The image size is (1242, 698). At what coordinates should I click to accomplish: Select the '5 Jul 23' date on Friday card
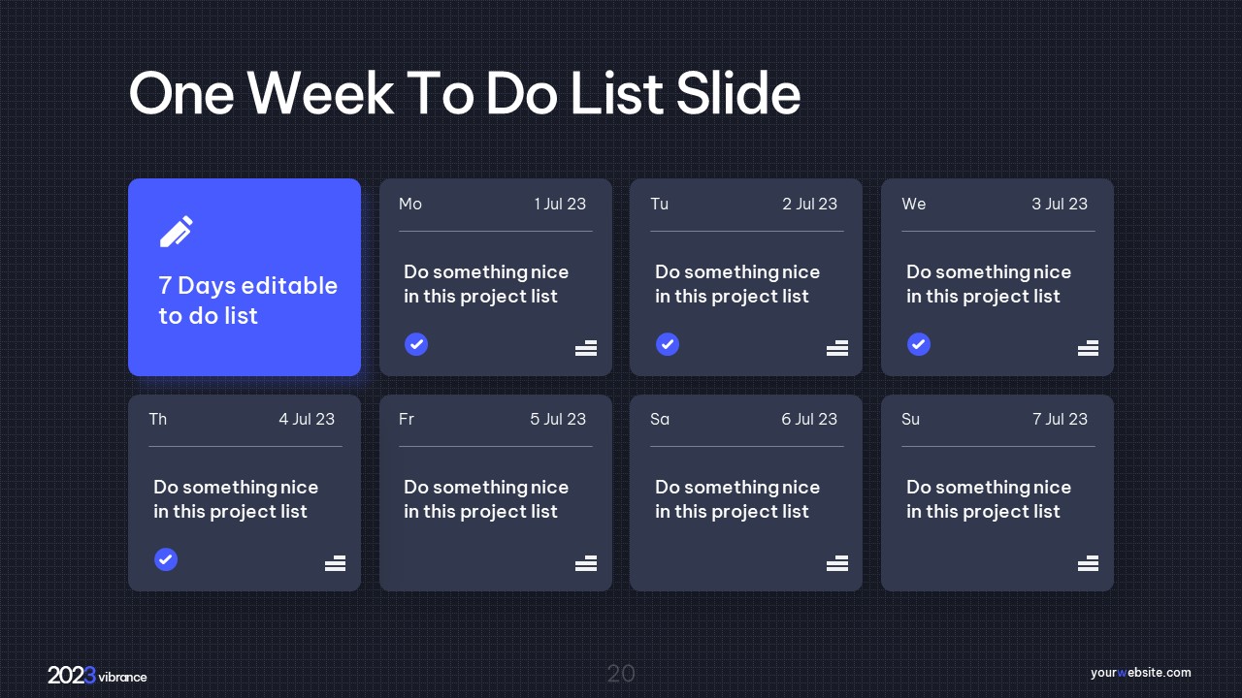pos(558,419)
